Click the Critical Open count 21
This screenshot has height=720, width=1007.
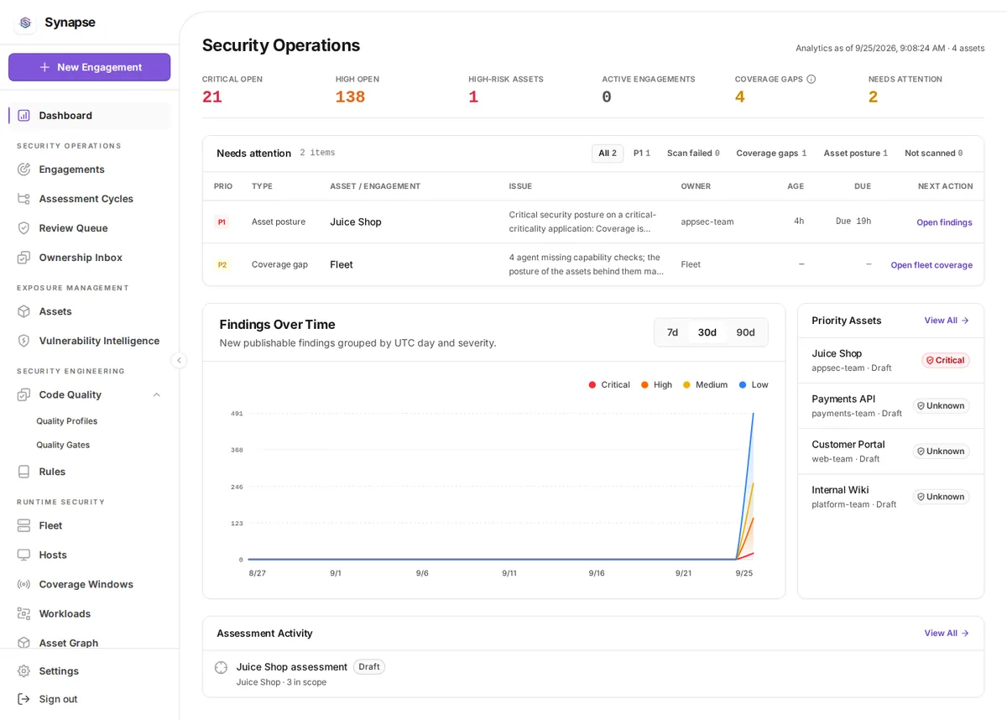tap(212, 97)
